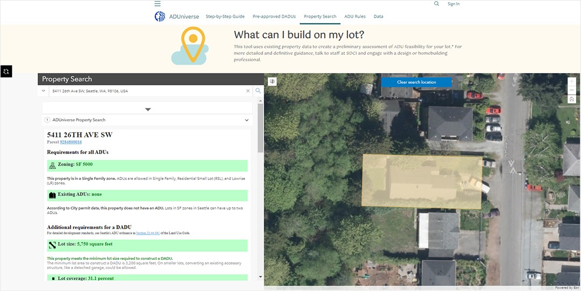
Task: Open the hamburger menu at top
Action: [158, 4]
